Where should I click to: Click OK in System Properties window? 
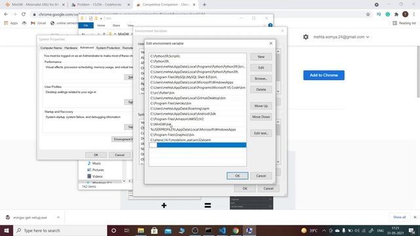96,155
